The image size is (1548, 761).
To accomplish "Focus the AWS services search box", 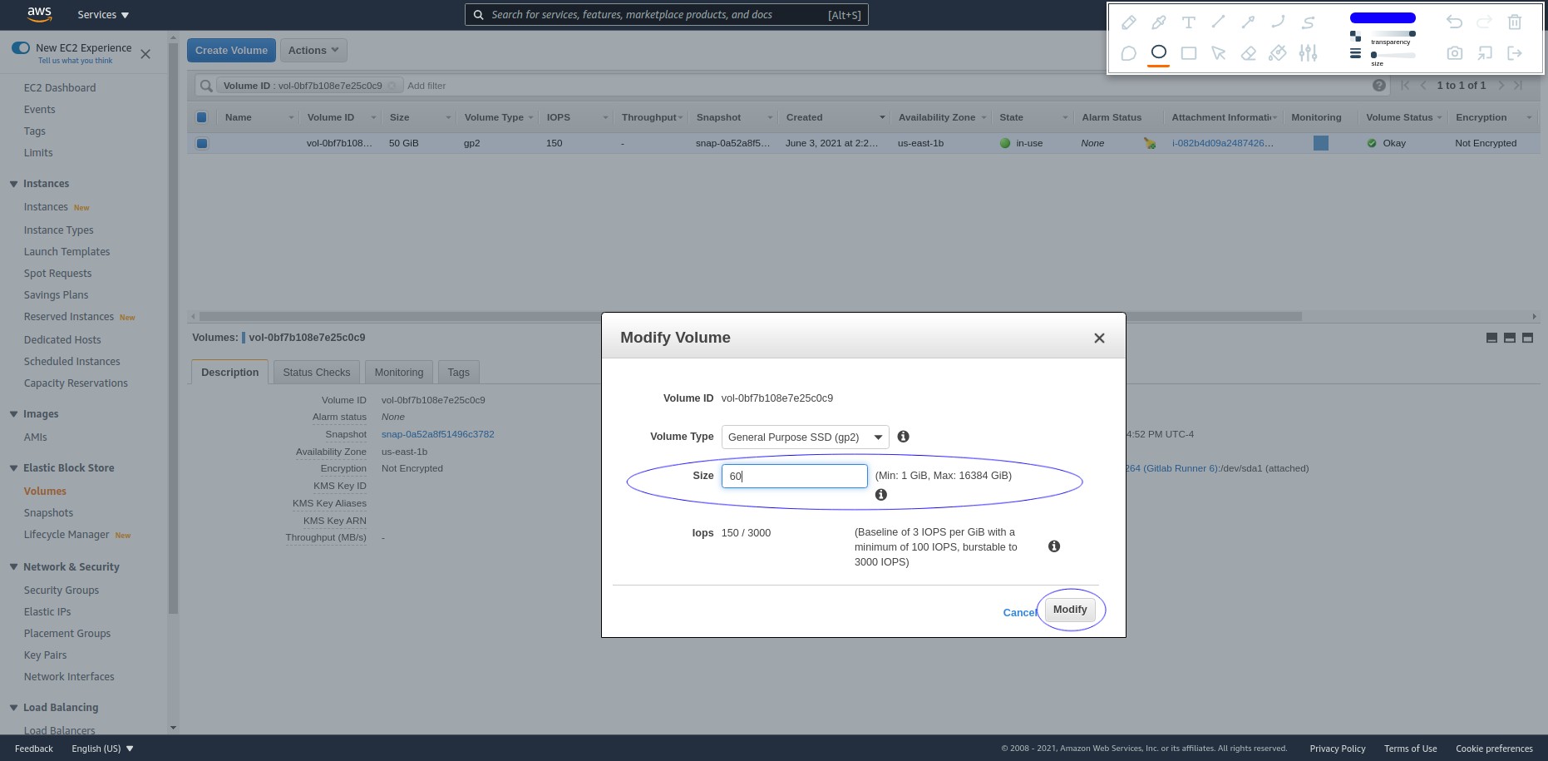I will coord(666,14).
